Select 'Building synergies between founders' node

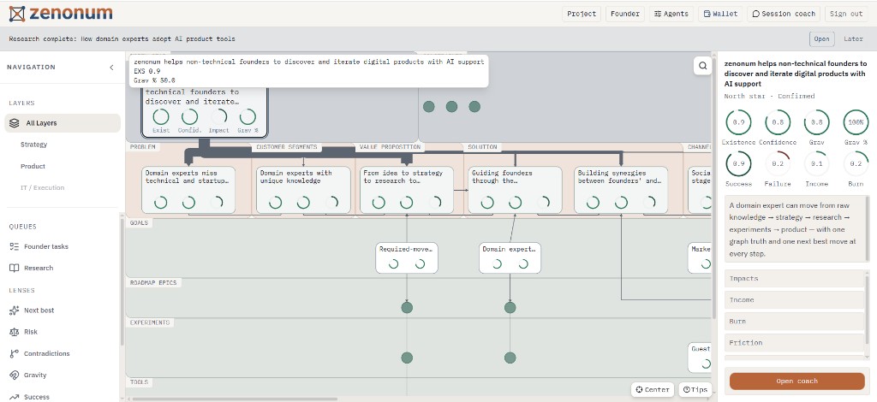pos(621,190)
